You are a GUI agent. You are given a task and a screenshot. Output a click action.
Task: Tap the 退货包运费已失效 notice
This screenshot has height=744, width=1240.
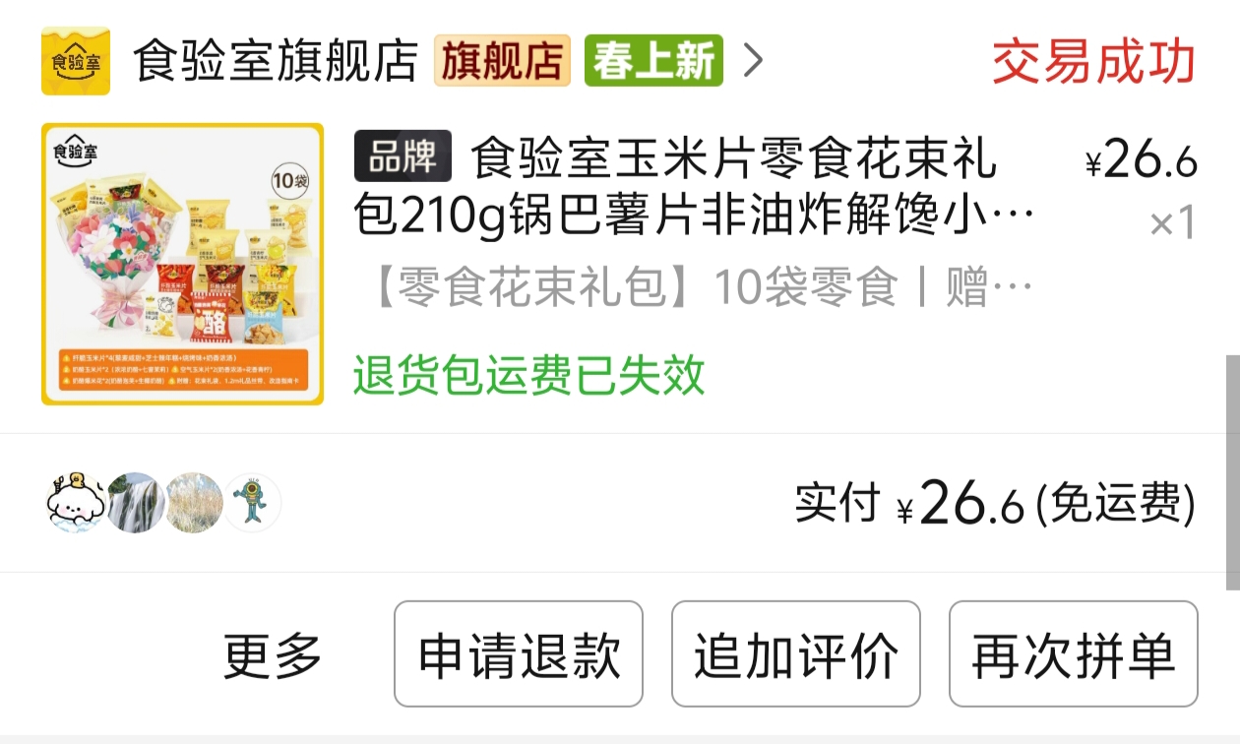[529, 375]
